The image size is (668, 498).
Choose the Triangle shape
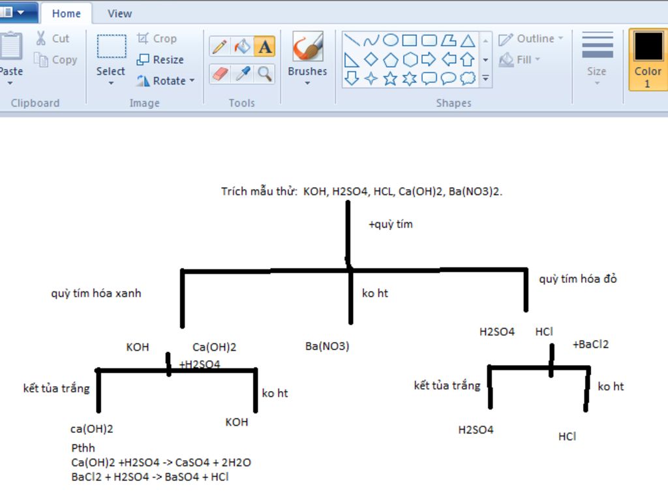[468, 40]
